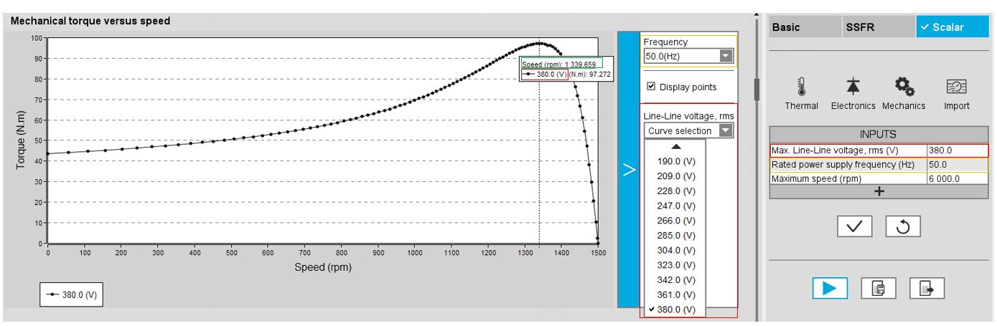Click the export arrow document icon
Screen dimensions: 997x326
pos(927,288)
